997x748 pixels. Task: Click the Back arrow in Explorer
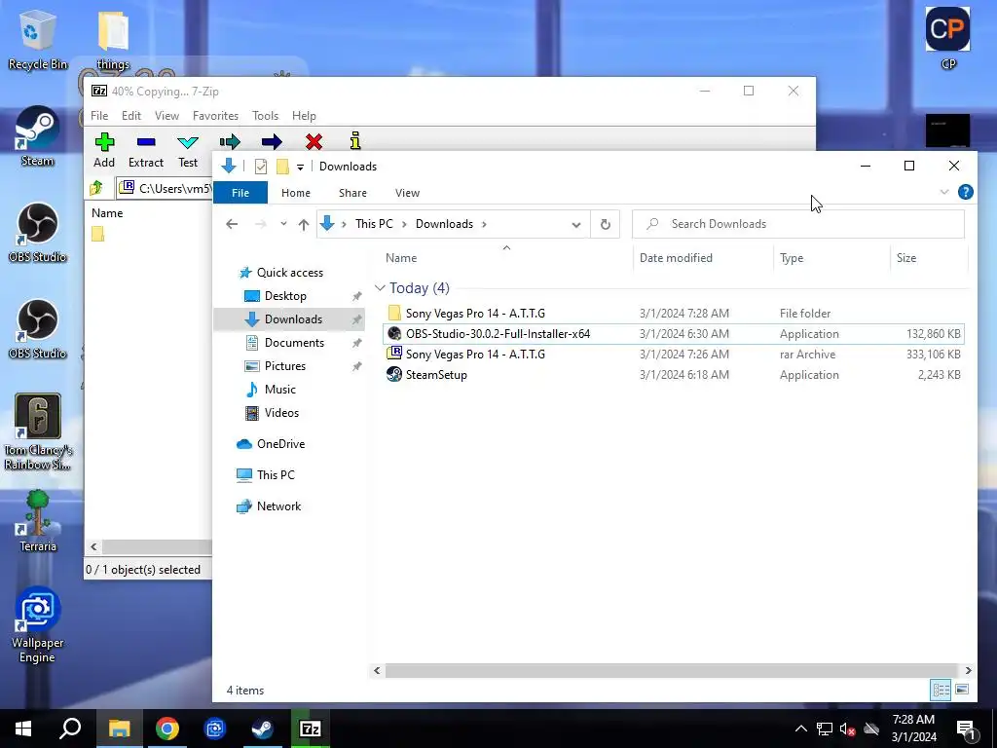[x=232, y=224]
